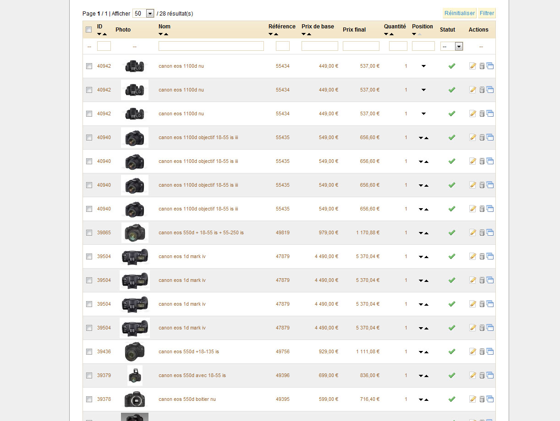
Task: Sort Référence column ascending
Action: click(x=276, y=34)
